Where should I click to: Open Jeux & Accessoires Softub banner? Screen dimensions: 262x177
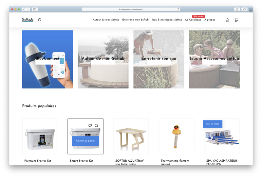(x=215, y=59)
